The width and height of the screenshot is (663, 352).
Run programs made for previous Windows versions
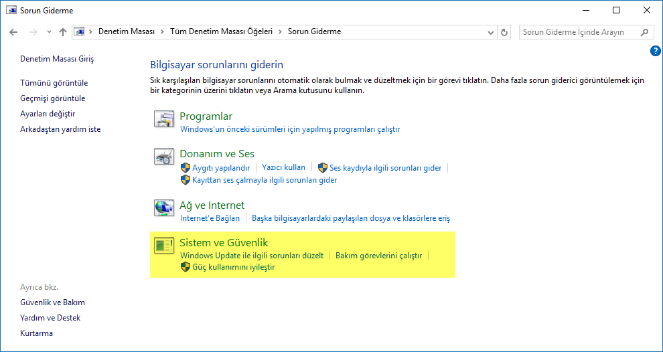[x=290, y=129]
